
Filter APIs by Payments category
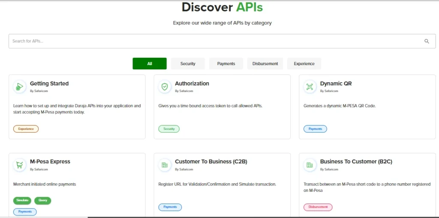[226, 63]
